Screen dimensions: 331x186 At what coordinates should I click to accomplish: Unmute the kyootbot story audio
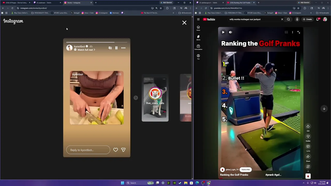[x=110, y=48]
